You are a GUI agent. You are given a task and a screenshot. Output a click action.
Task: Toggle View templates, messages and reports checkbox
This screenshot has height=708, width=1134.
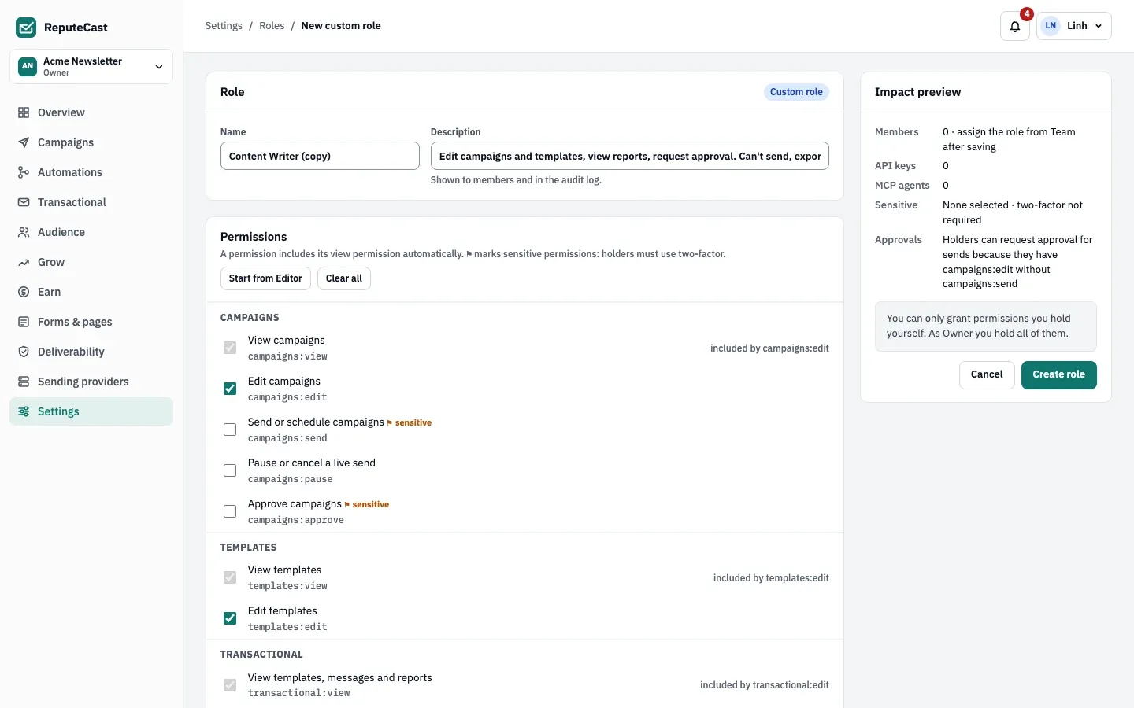tap(230, 685)
